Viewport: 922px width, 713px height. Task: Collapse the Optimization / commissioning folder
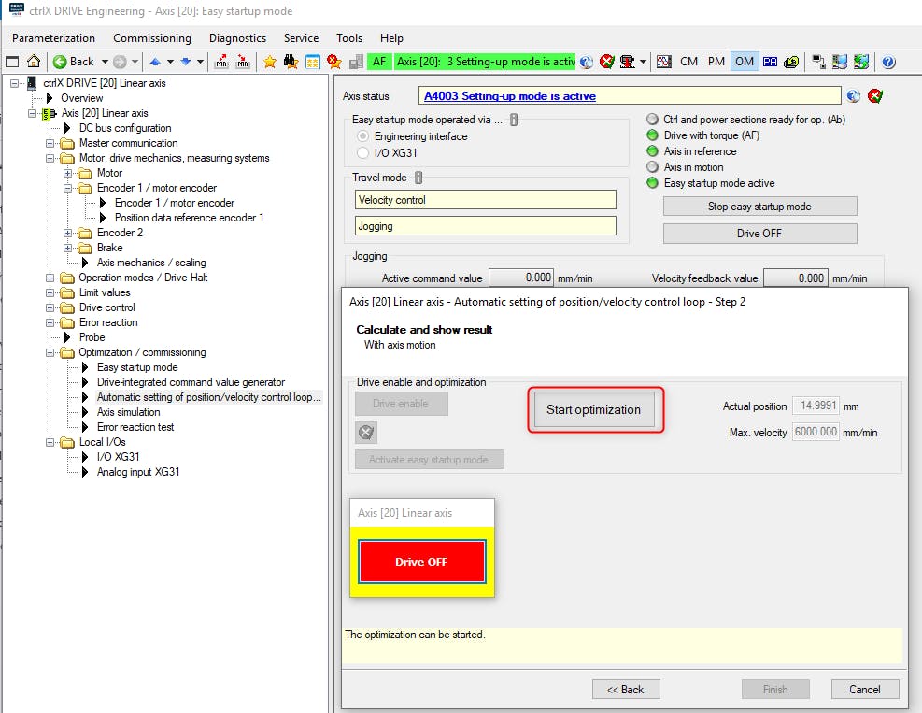click(50, 352)
